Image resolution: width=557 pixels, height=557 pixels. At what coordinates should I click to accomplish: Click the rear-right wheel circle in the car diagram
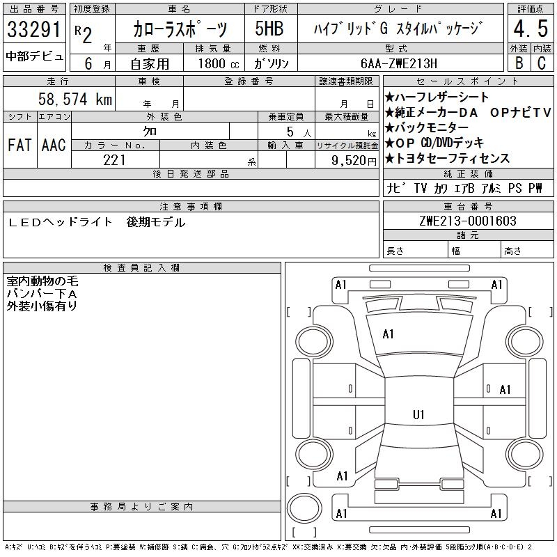[524, 452]
